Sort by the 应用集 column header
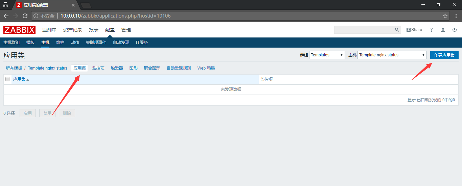Image resolution: width=462 pixels, height=186 pixels. pyautogui.click(x=21, y=79)
